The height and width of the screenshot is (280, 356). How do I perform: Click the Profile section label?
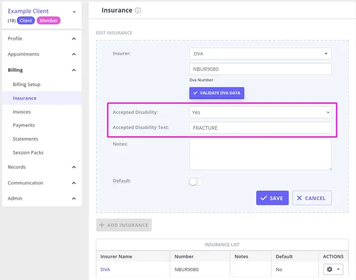tap(15, 39)
